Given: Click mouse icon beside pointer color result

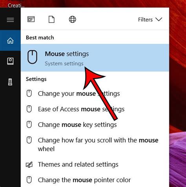Looking at the screenshot, I should (29, 180).
